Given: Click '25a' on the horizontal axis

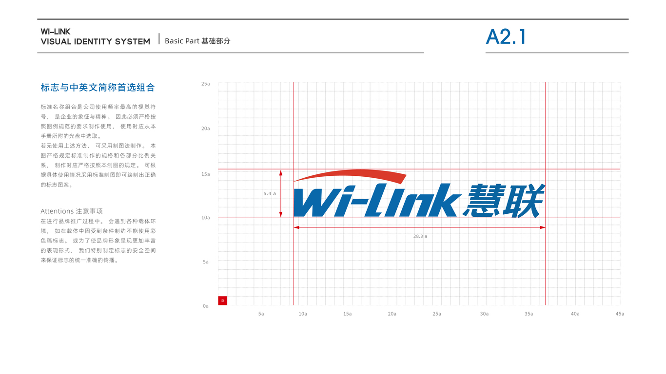Looking at the screenshot, I should (x=436, y=314).
